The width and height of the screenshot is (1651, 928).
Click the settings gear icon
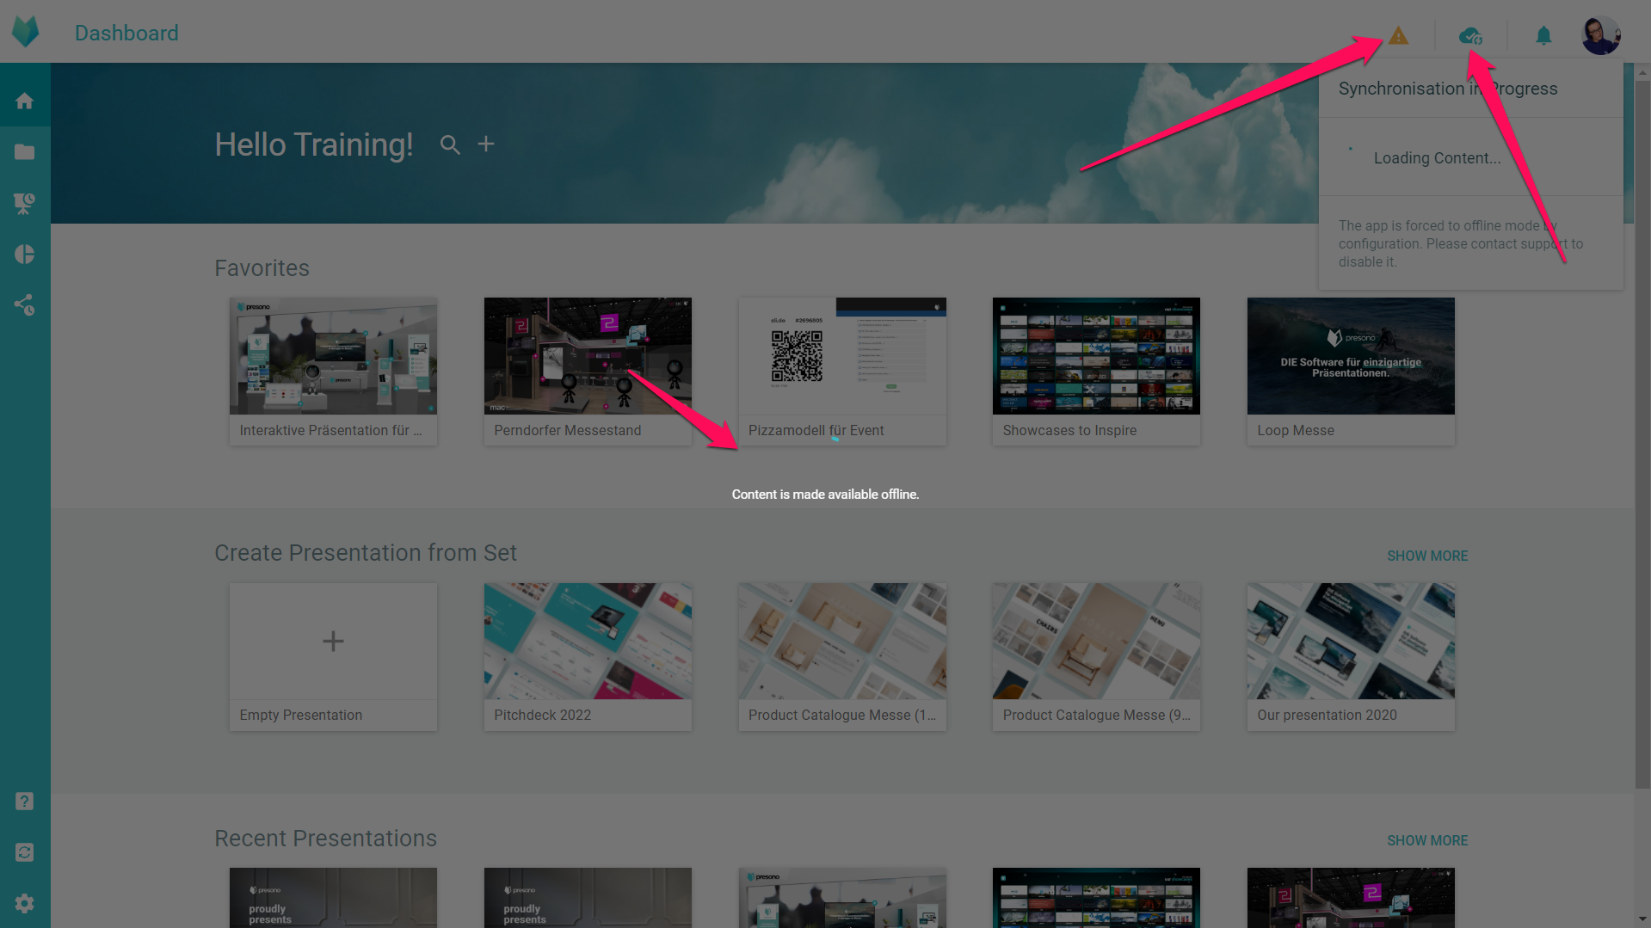(x=25, y=903)
